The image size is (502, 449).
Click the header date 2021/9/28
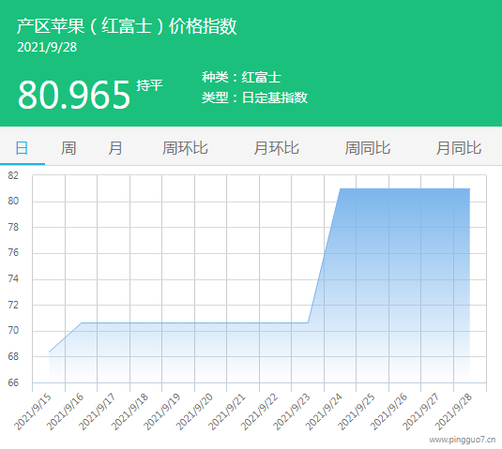coord(47,47)
